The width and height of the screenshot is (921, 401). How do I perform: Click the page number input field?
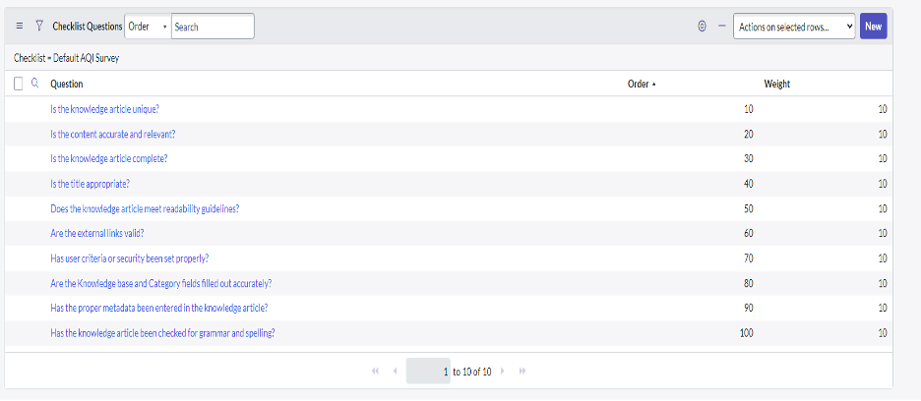pyautogui.click(x=428, y=372)
